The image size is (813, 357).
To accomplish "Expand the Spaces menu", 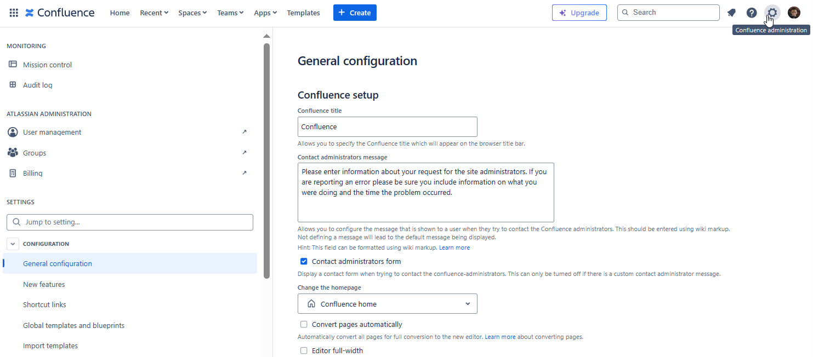I will click(x=192, y=13).
